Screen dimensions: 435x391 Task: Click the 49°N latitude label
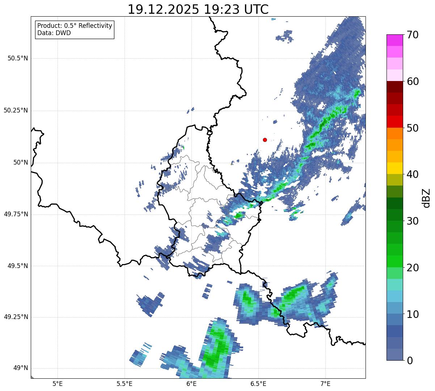pos(20,368)
